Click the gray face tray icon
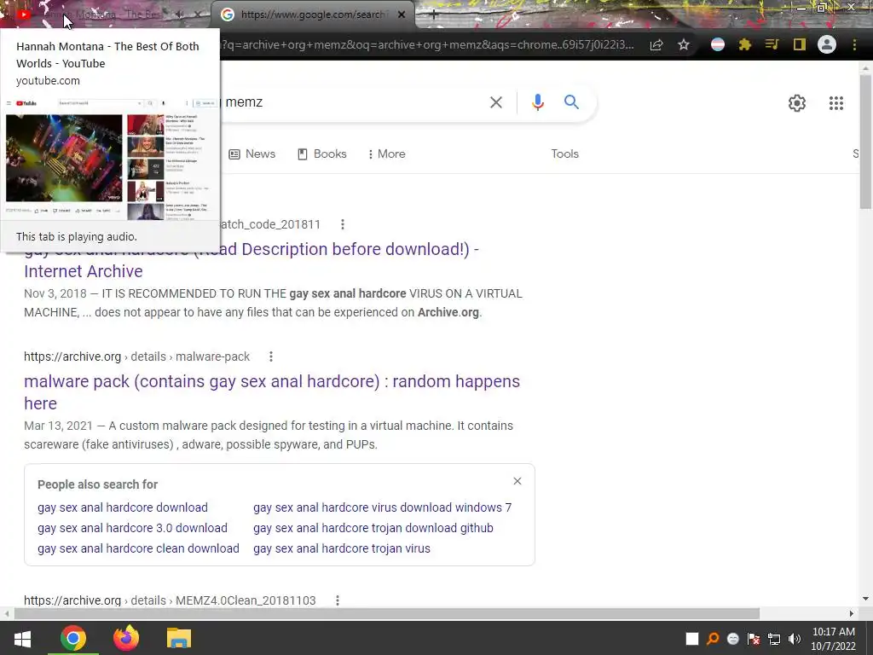This screenshot has height=655, width=873. (732, 639)
